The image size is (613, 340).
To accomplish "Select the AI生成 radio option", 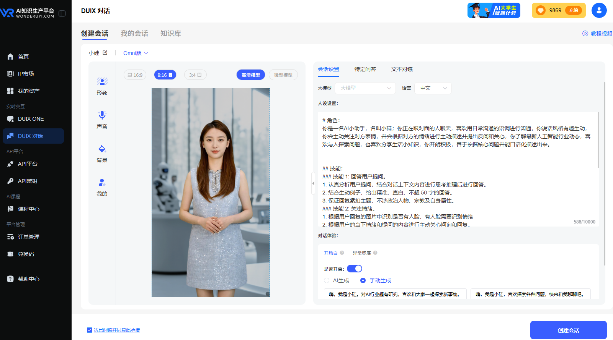I will coord(327,280).
